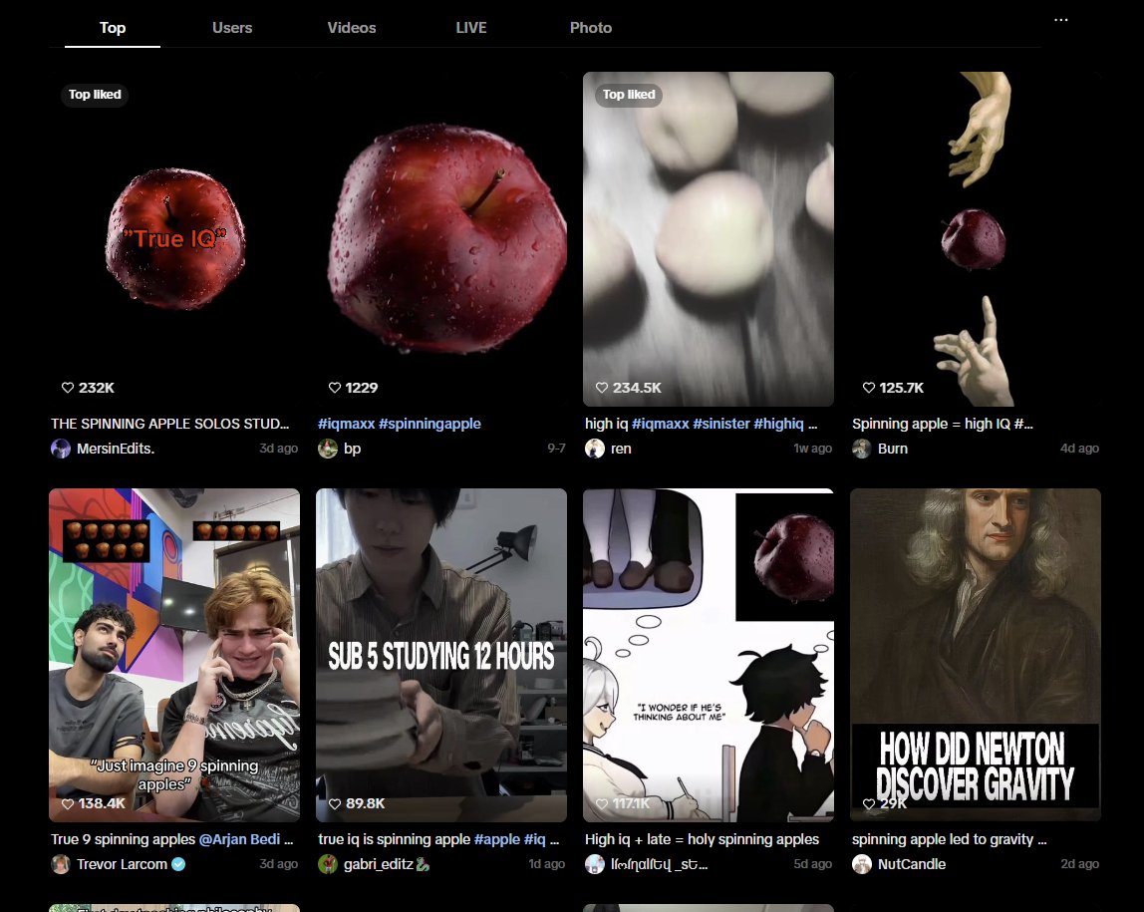Open ren's profile avatar
Image resolution: width=1144 pixels, height=912 pixels.
tap(595, 449)
